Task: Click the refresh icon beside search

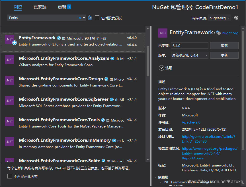Action: pyautogui.click(x=90, y=18)
